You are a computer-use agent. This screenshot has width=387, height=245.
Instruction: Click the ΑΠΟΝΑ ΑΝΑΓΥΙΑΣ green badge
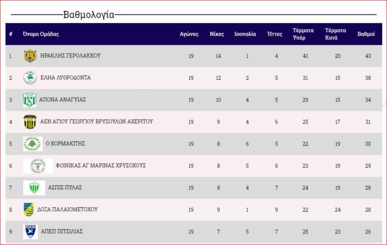pos(29,100)
